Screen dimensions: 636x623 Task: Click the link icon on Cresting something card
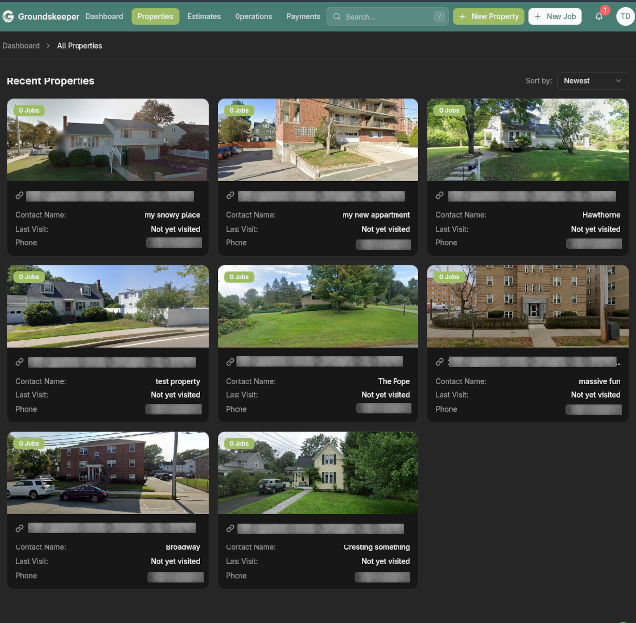pyautogui.click(x=230, y=529)
